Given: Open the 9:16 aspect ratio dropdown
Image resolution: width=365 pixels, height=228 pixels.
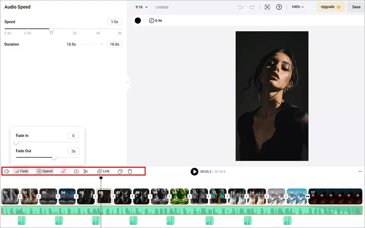Looking at the screenshot, I should click(x=141, y=7).
